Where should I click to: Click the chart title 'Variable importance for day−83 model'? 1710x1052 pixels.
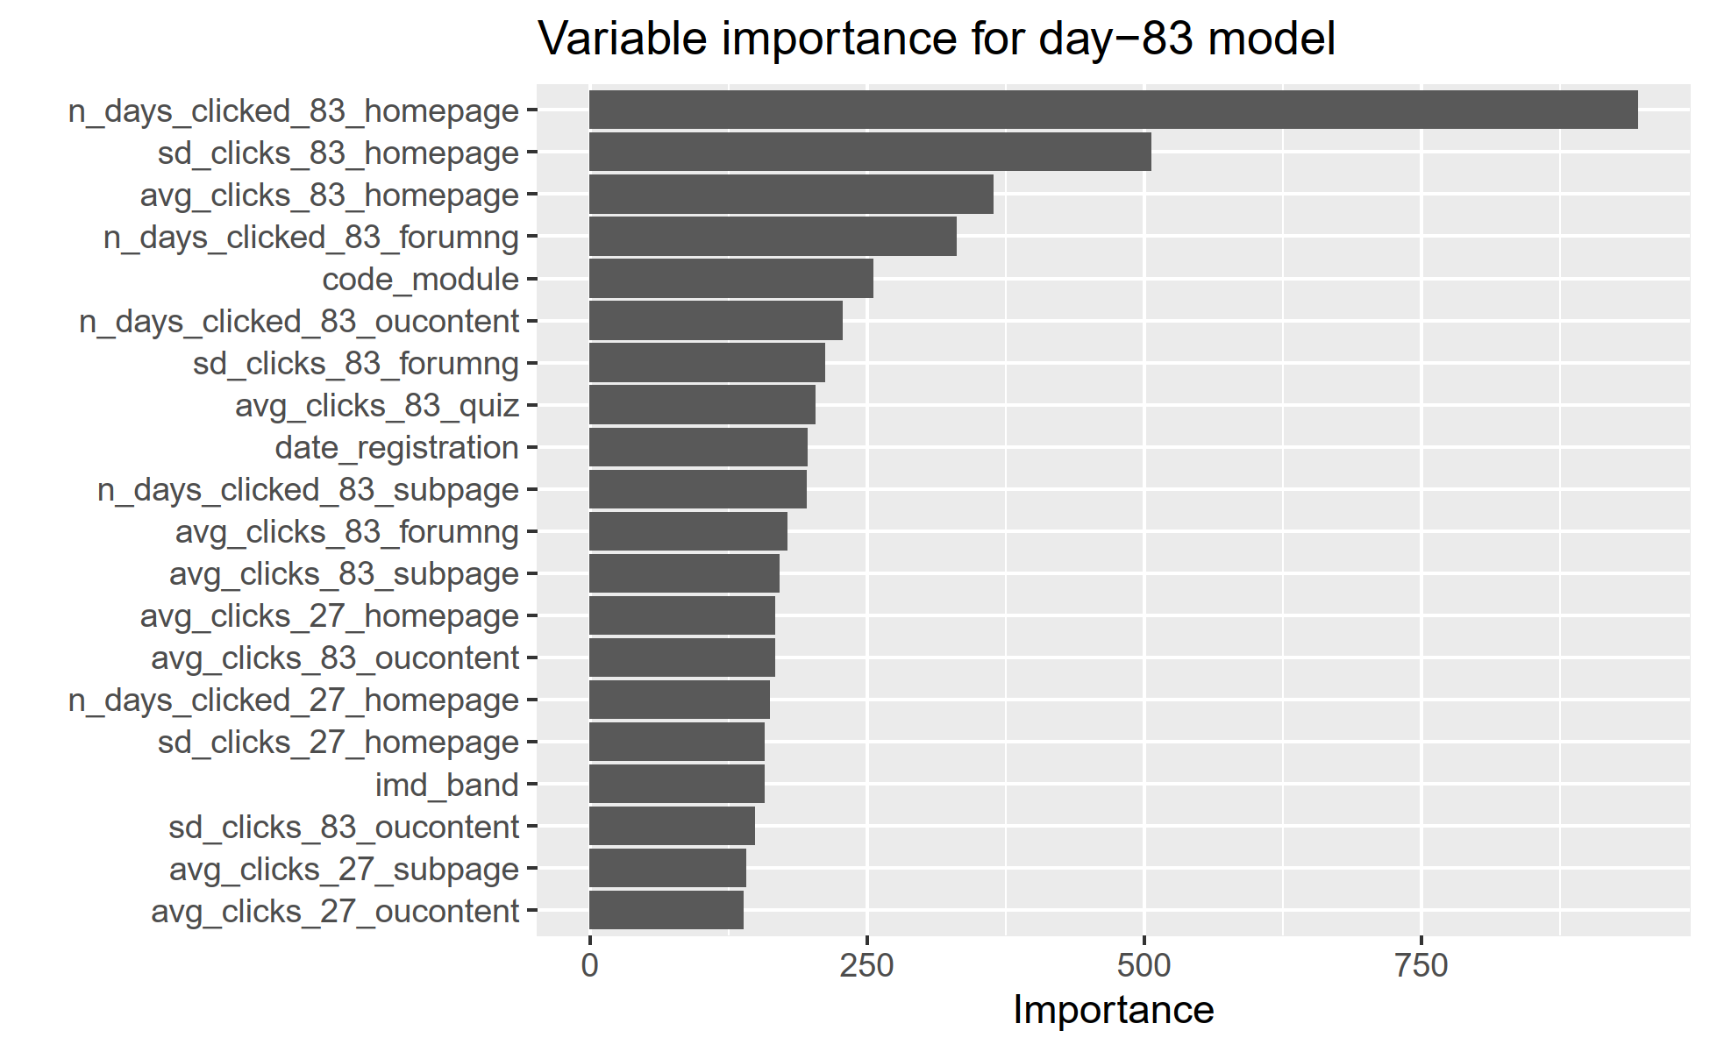pos(937,39)
